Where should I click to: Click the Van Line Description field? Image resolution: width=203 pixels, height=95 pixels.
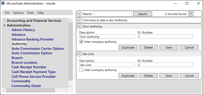(x=107, y=65)
